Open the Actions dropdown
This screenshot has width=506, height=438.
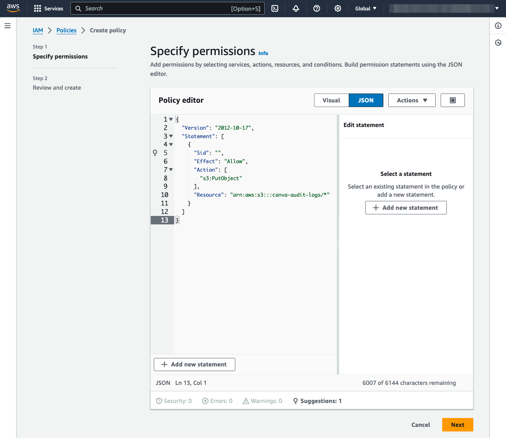tap(412, 100)
